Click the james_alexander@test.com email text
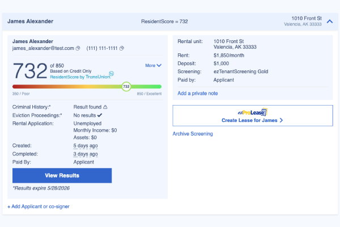Viewport: 340px width, 227px height. point(43,48)
